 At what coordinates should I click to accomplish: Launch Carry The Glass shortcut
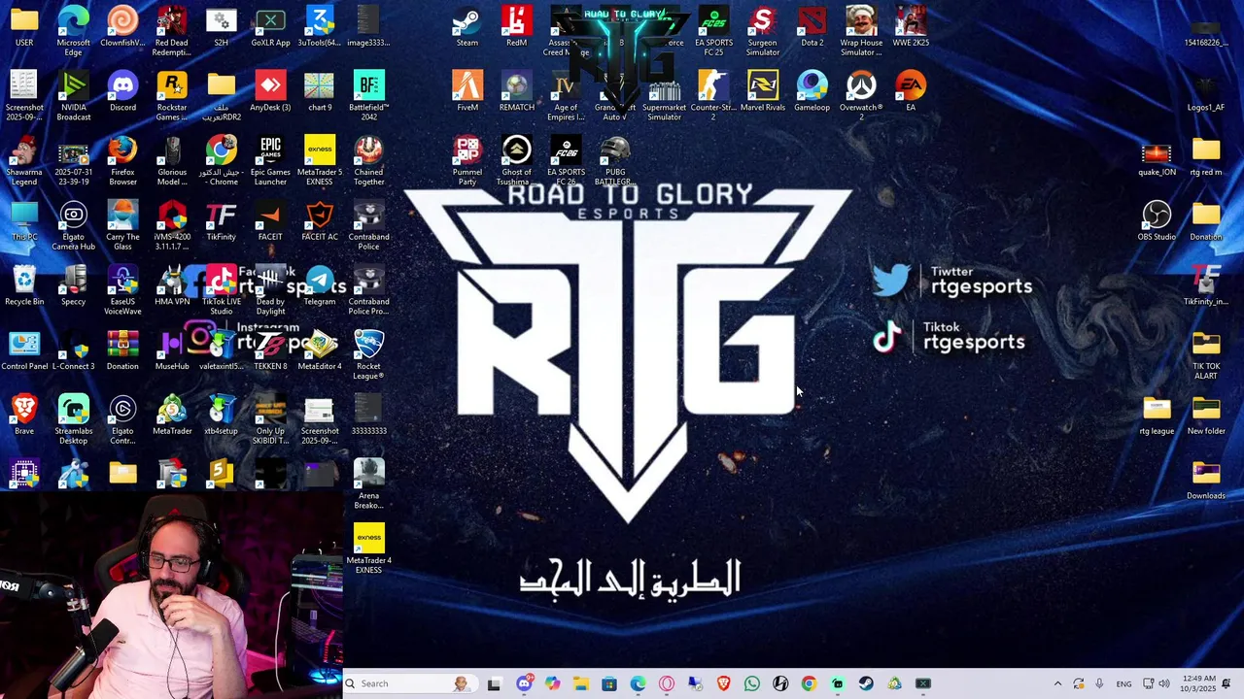coord(122,225)
